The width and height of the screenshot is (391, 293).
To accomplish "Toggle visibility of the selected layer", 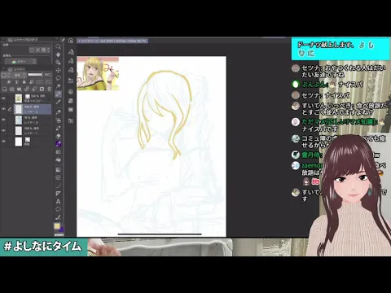I will coord(3,109).
